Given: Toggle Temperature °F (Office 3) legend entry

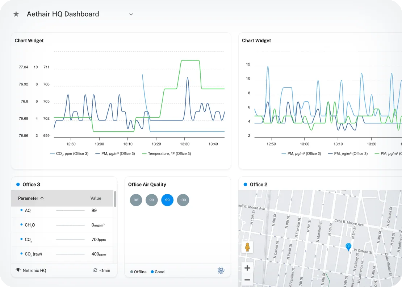Looking at the screenshot, I should click(166, 153).
